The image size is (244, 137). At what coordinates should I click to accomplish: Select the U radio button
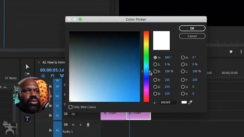pyautogui.click(x=183, y=87)
